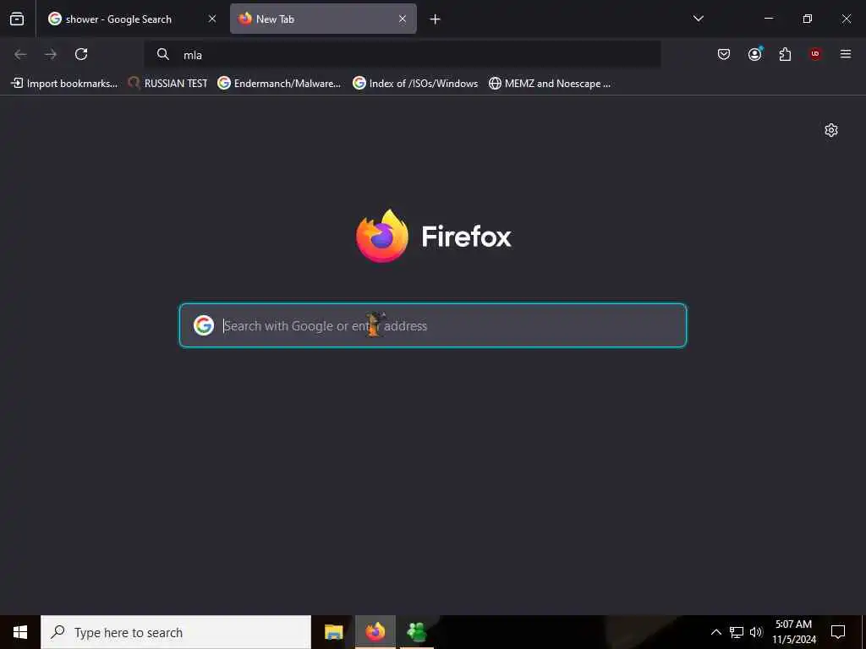Open the MEMZ and Noescape ... bookmark
Screen dimensions: 866x649
(550, 84)
